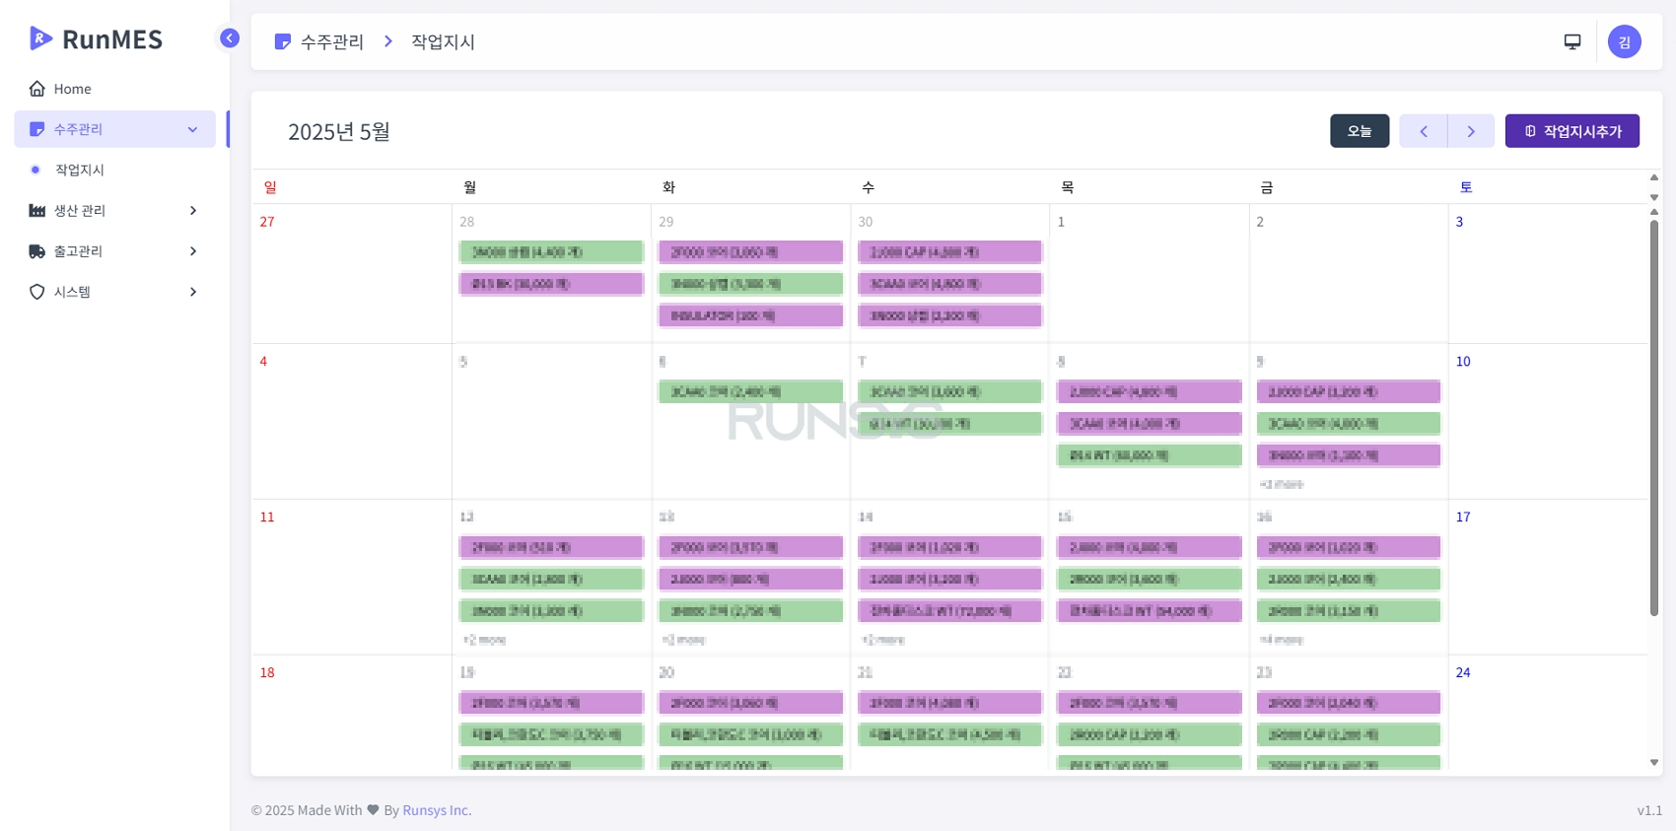Click the RunMES logo icon
Image resolution: width=1676 pixels, height=831 pixels.
[x=40, y=38]
